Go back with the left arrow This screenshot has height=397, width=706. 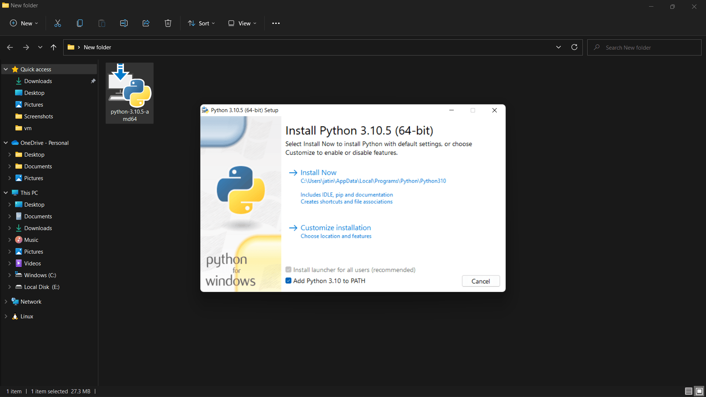click(x=10, y=47)
